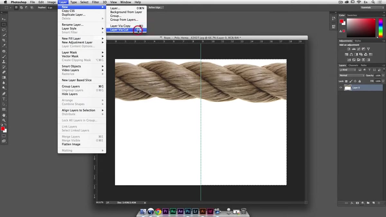
Task: Select the Horizontal Type tool
Action: coord(4,99)
